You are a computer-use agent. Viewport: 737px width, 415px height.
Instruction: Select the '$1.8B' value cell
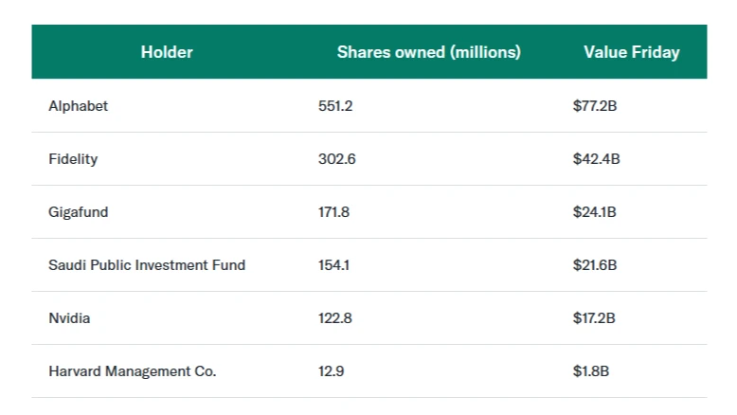click(x=591, y=371)
